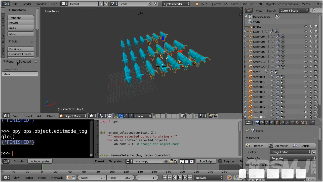The image size is (323, 182).
Task: Open the Render properties tab camera icon
Action: coord(257,123)
